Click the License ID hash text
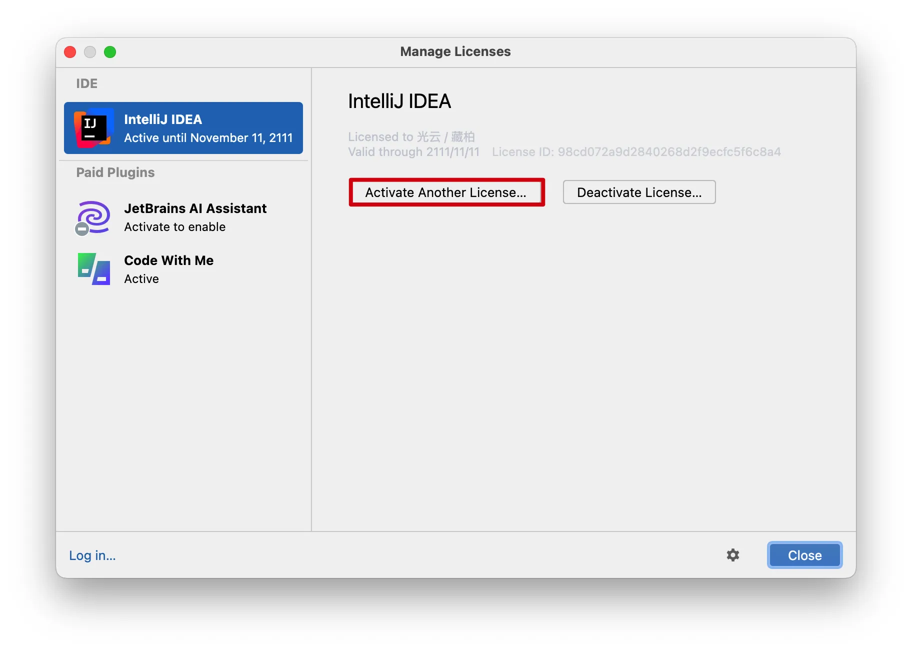Image resolution: width=912 pixels, height=652 pixels. pos(636,152)
